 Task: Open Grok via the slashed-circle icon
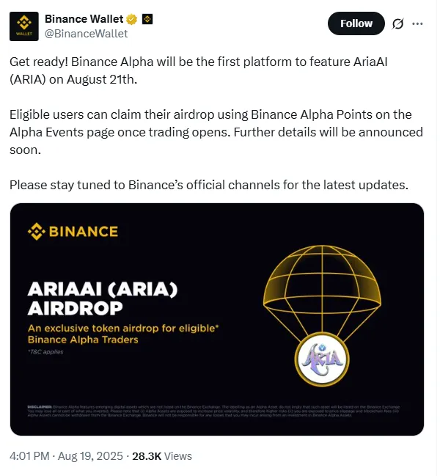tap(398, 23)
